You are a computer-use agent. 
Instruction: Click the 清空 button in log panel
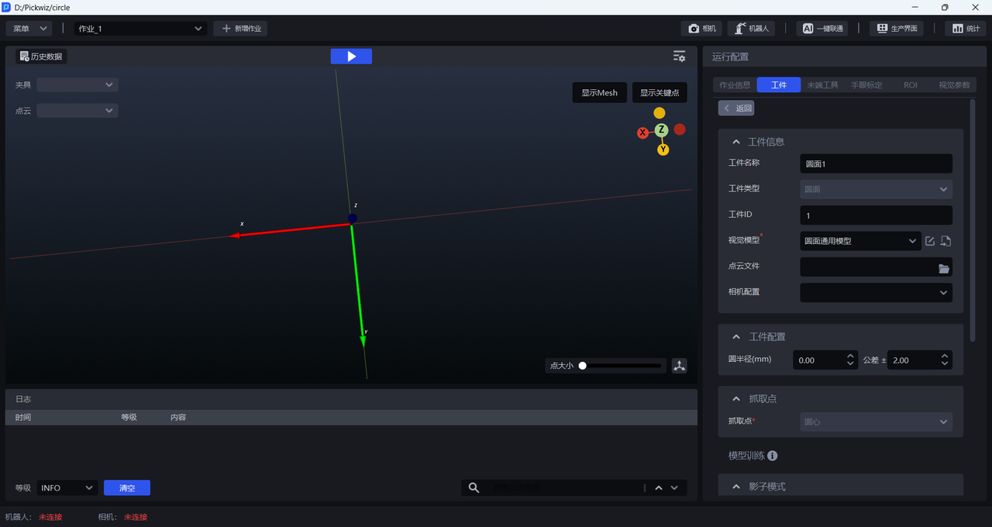(127, 488)
